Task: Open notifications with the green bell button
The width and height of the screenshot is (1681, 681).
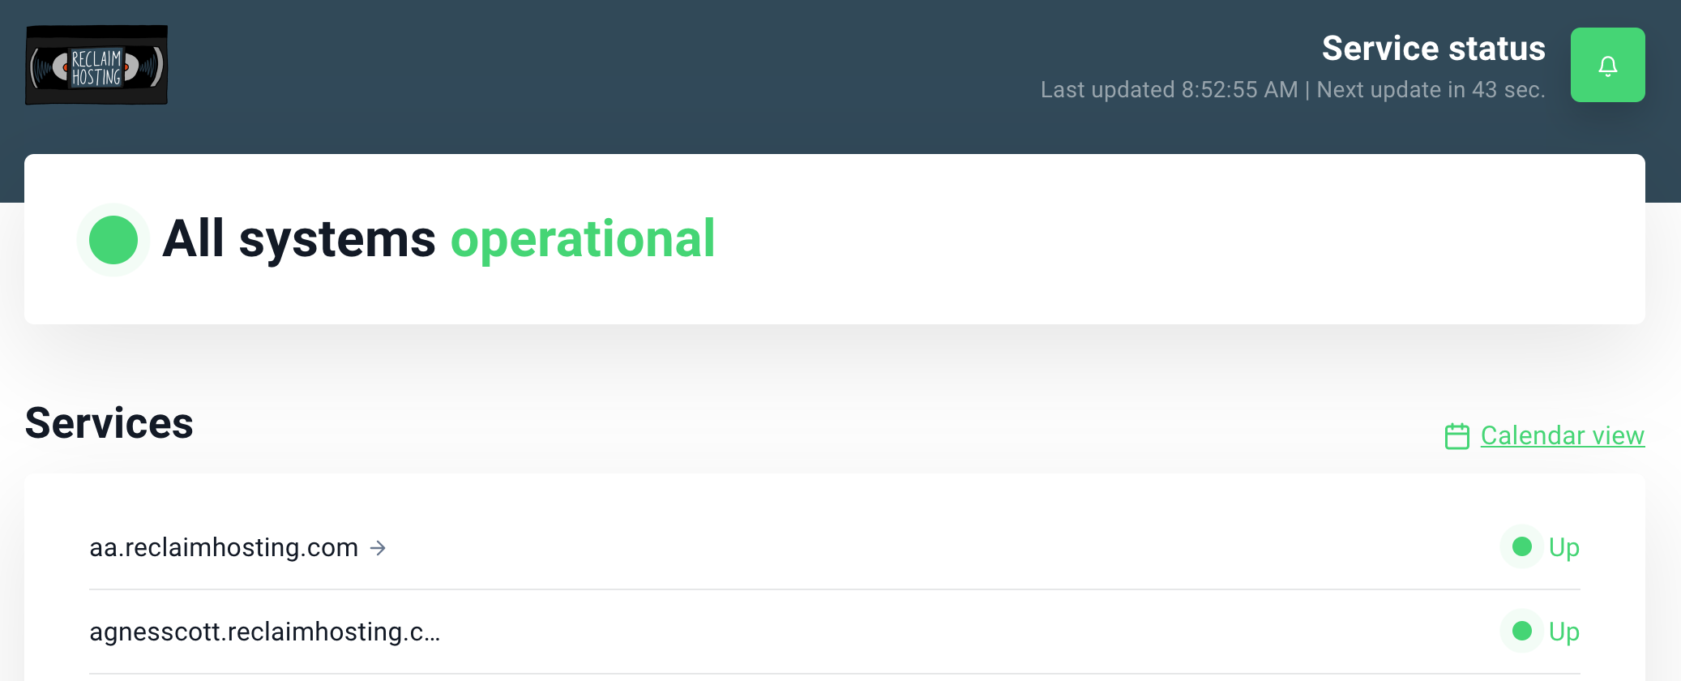Action: point(1607,65)
